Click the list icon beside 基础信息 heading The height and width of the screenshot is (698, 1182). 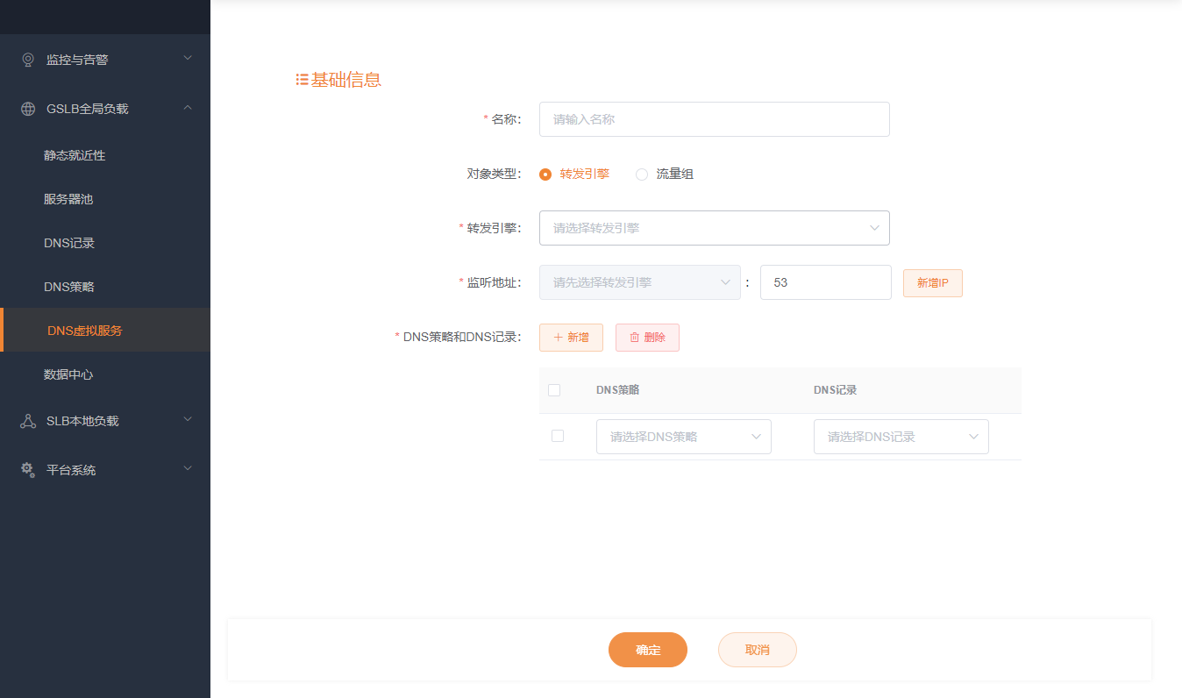point(302,80)
